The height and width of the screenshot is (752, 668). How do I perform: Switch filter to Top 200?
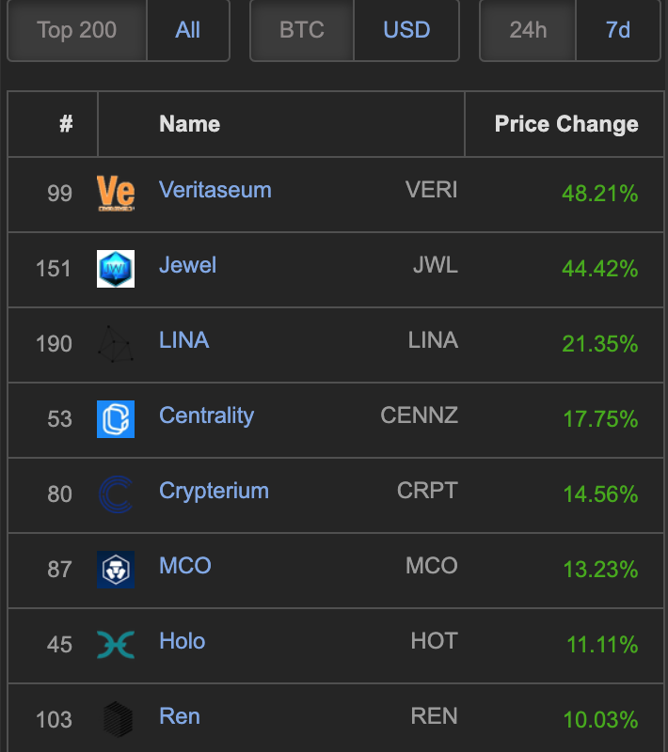click(77, 30)
